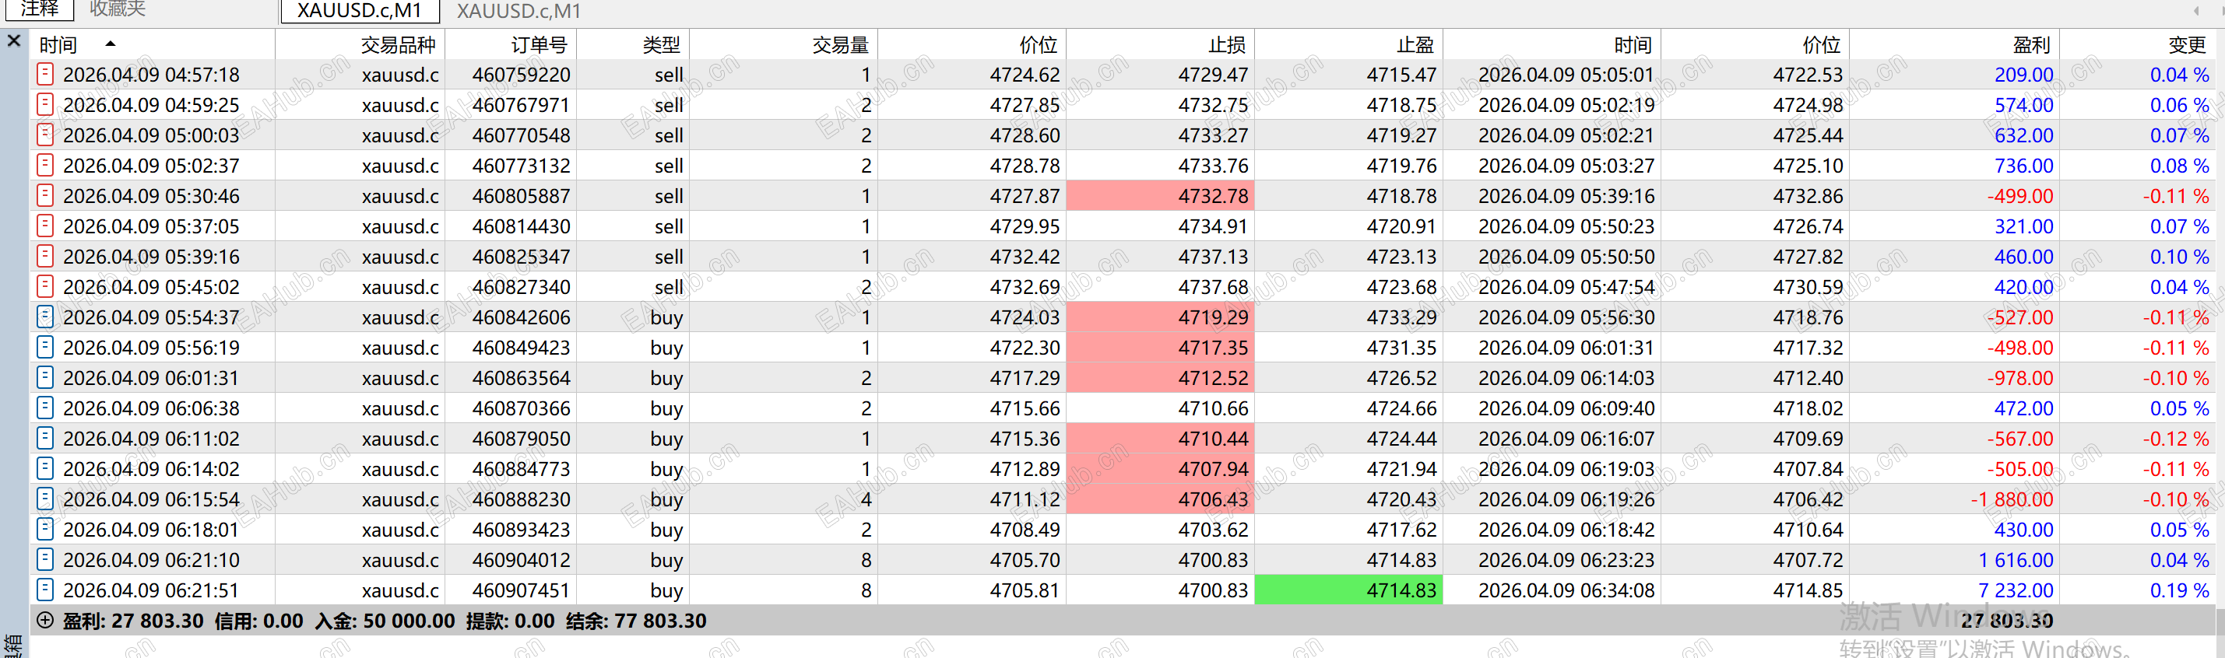Viewport: 2225px width, 658px height.
Task: Click the sell order icon for 460805887
Action: click(x=45, y=195)
